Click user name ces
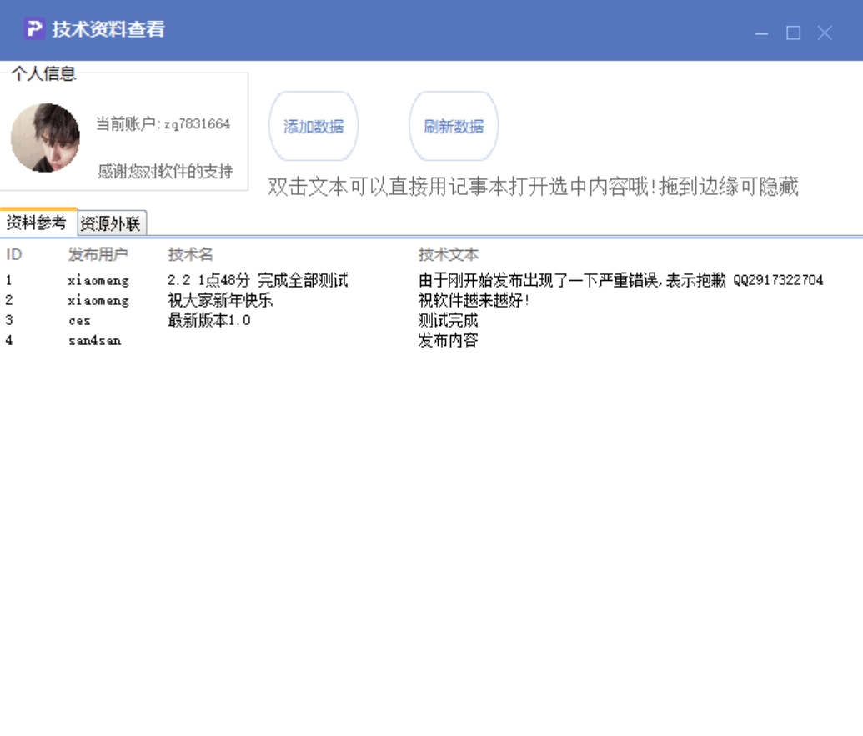 tap(79, 321)
